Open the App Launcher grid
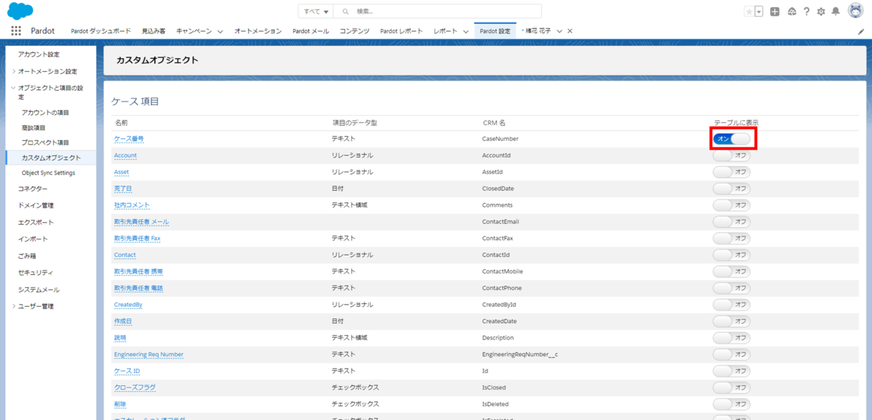The height and width of the screenshot is (420, 872). click(x=16, y=31)
